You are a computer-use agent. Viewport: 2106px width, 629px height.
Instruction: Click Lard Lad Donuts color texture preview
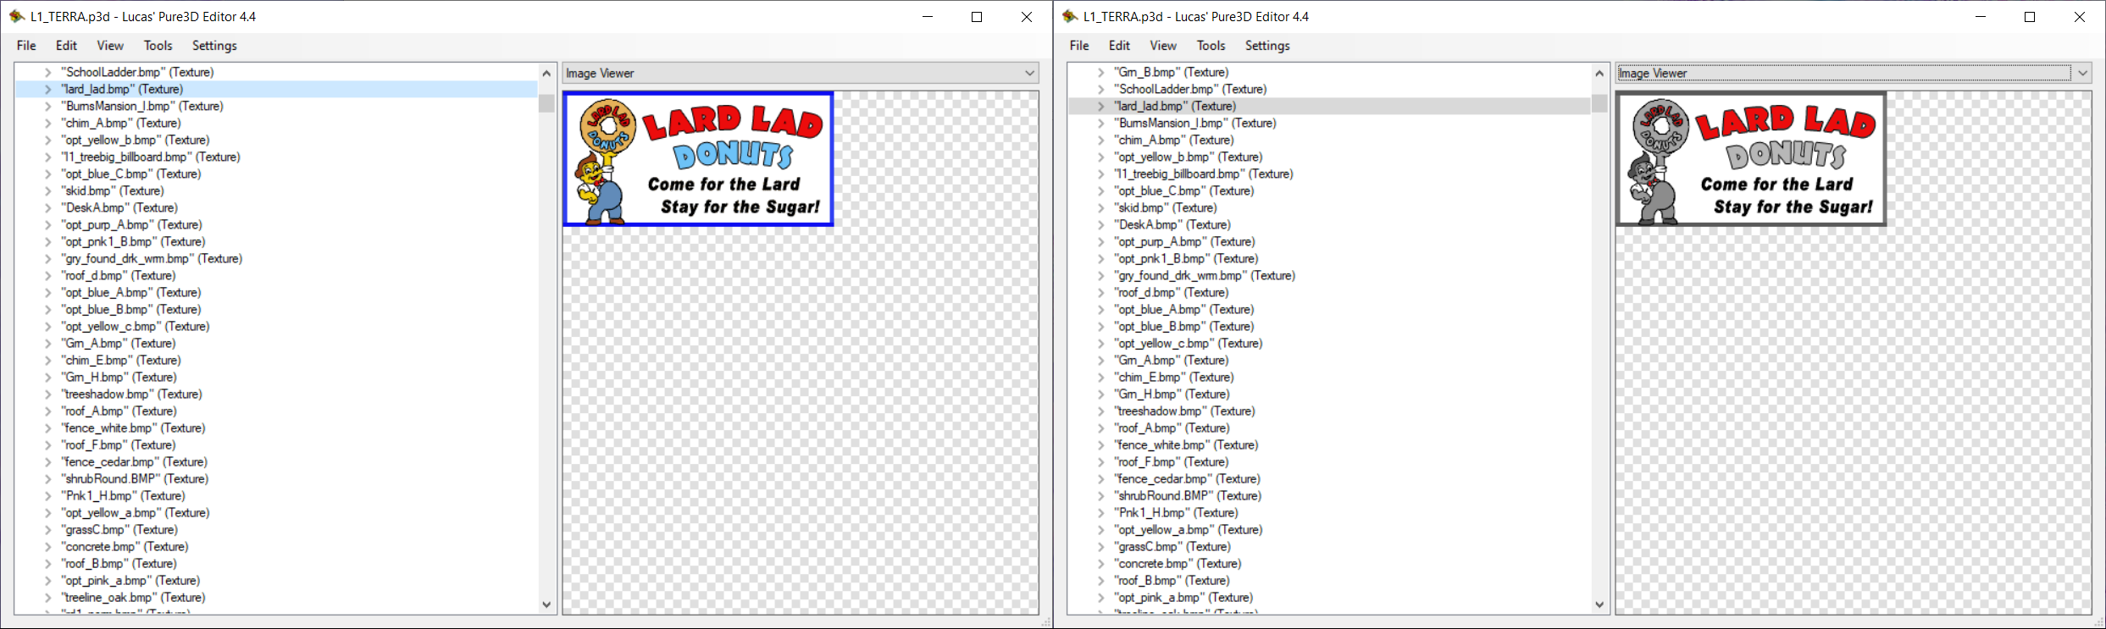point(698,158)
